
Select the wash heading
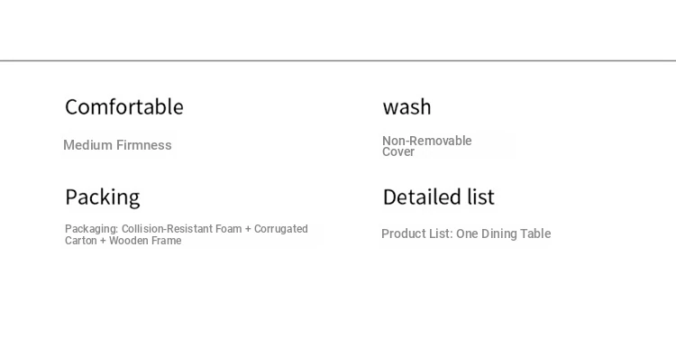(x=407, y=107)
